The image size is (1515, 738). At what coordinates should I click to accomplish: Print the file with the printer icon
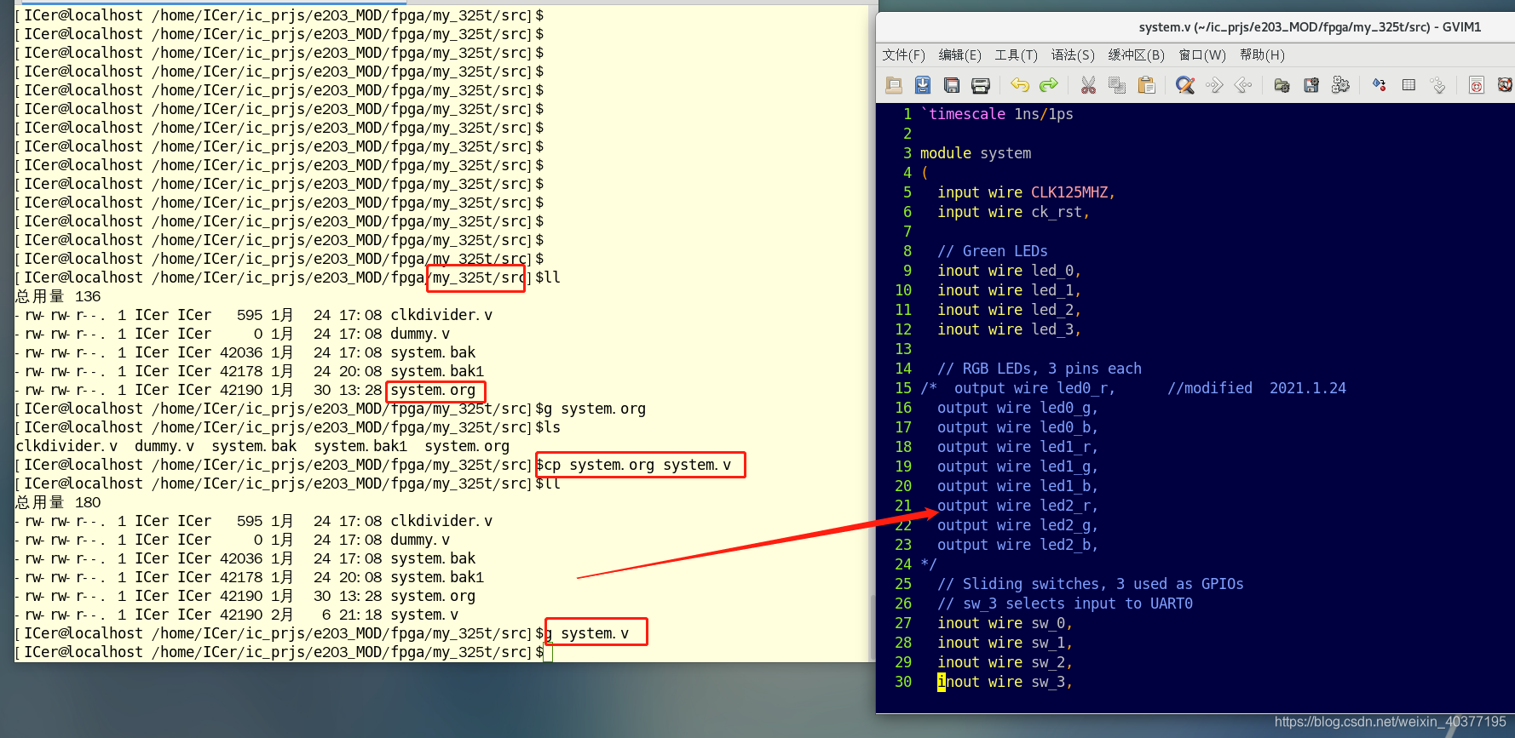pos(981,85)
